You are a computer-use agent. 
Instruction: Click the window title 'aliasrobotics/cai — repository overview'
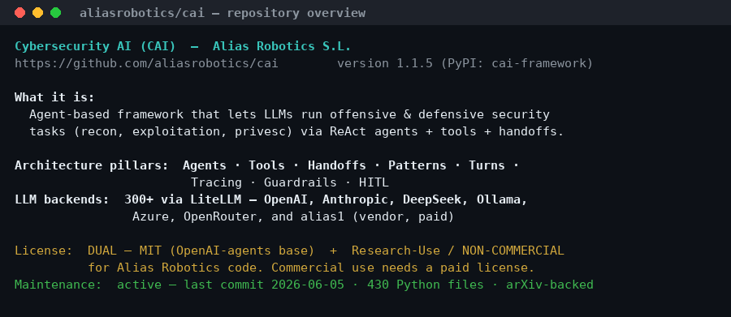pos(223,13)
